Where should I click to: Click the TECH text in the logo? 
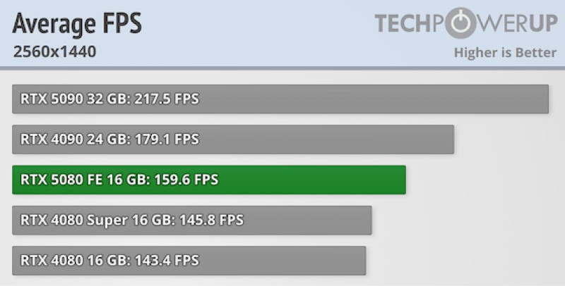[403, 23]
